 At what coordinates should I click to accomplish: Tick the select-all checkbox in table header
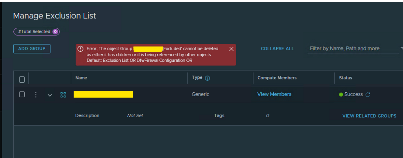tap(22, 79)
